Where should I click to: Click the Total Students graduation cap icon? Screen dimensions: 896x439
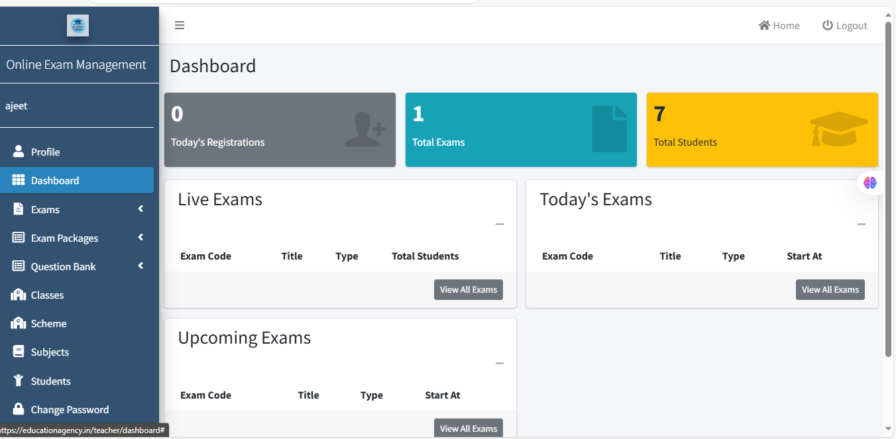[838, 129]
